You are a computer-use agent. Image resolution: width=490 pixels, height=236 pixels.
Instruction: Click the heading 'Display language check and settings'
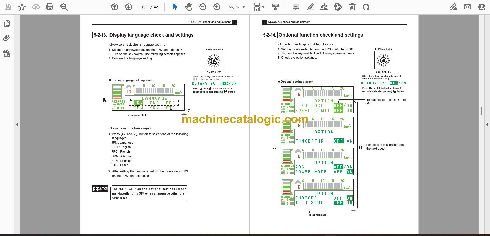[151, 35]
